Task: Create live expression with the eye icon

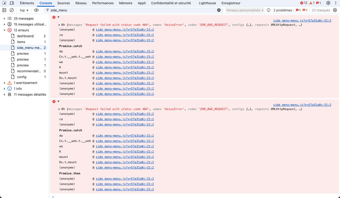Action: pos(36,10)
